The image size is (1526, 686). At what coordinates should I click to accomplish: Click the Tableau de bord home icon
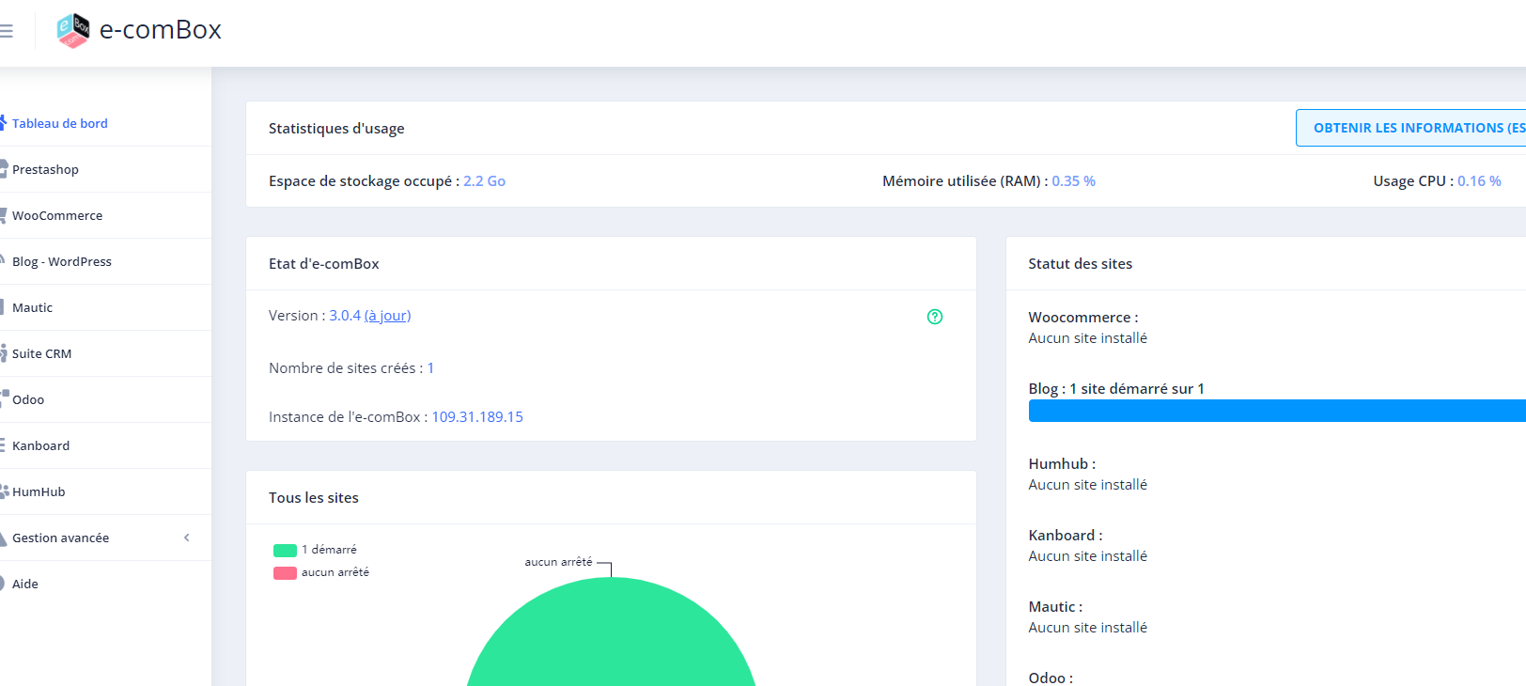(3, 123)
